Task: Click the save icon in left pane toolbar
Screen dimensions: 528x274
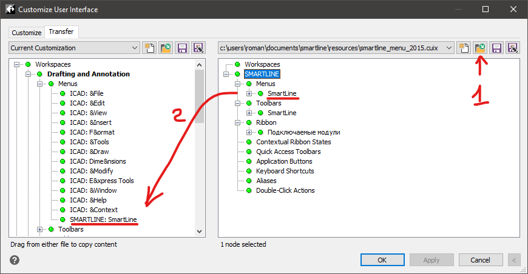Action: coord(182,48)
